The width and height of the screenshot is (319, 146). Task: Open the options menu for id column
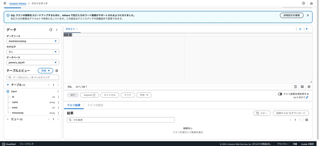(58, 97)
